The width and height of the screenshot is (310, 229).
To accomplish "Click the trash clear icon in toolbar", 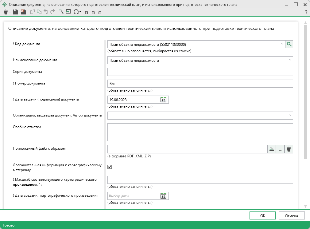I will pos(6,12).
